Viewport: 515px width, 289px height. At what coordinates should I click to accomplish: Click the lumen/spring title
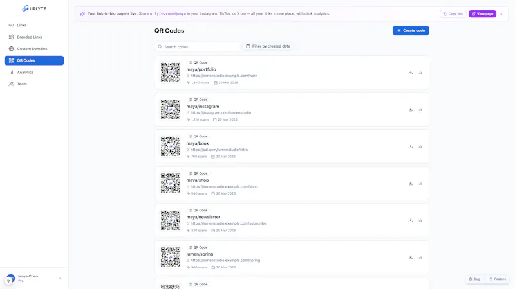pos(200,254)
